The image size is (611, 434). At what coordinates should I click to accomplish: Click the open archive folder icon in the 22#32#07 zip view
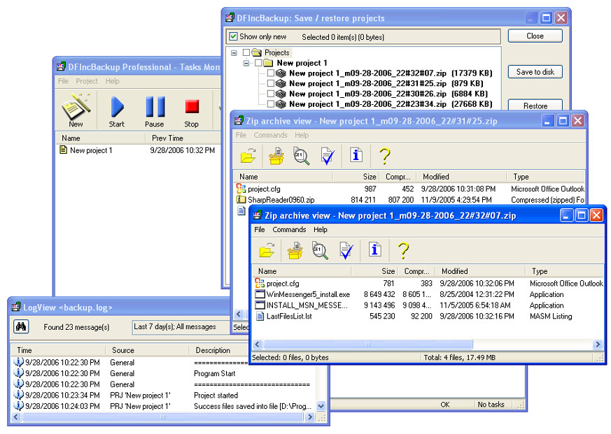coord(267,250)
